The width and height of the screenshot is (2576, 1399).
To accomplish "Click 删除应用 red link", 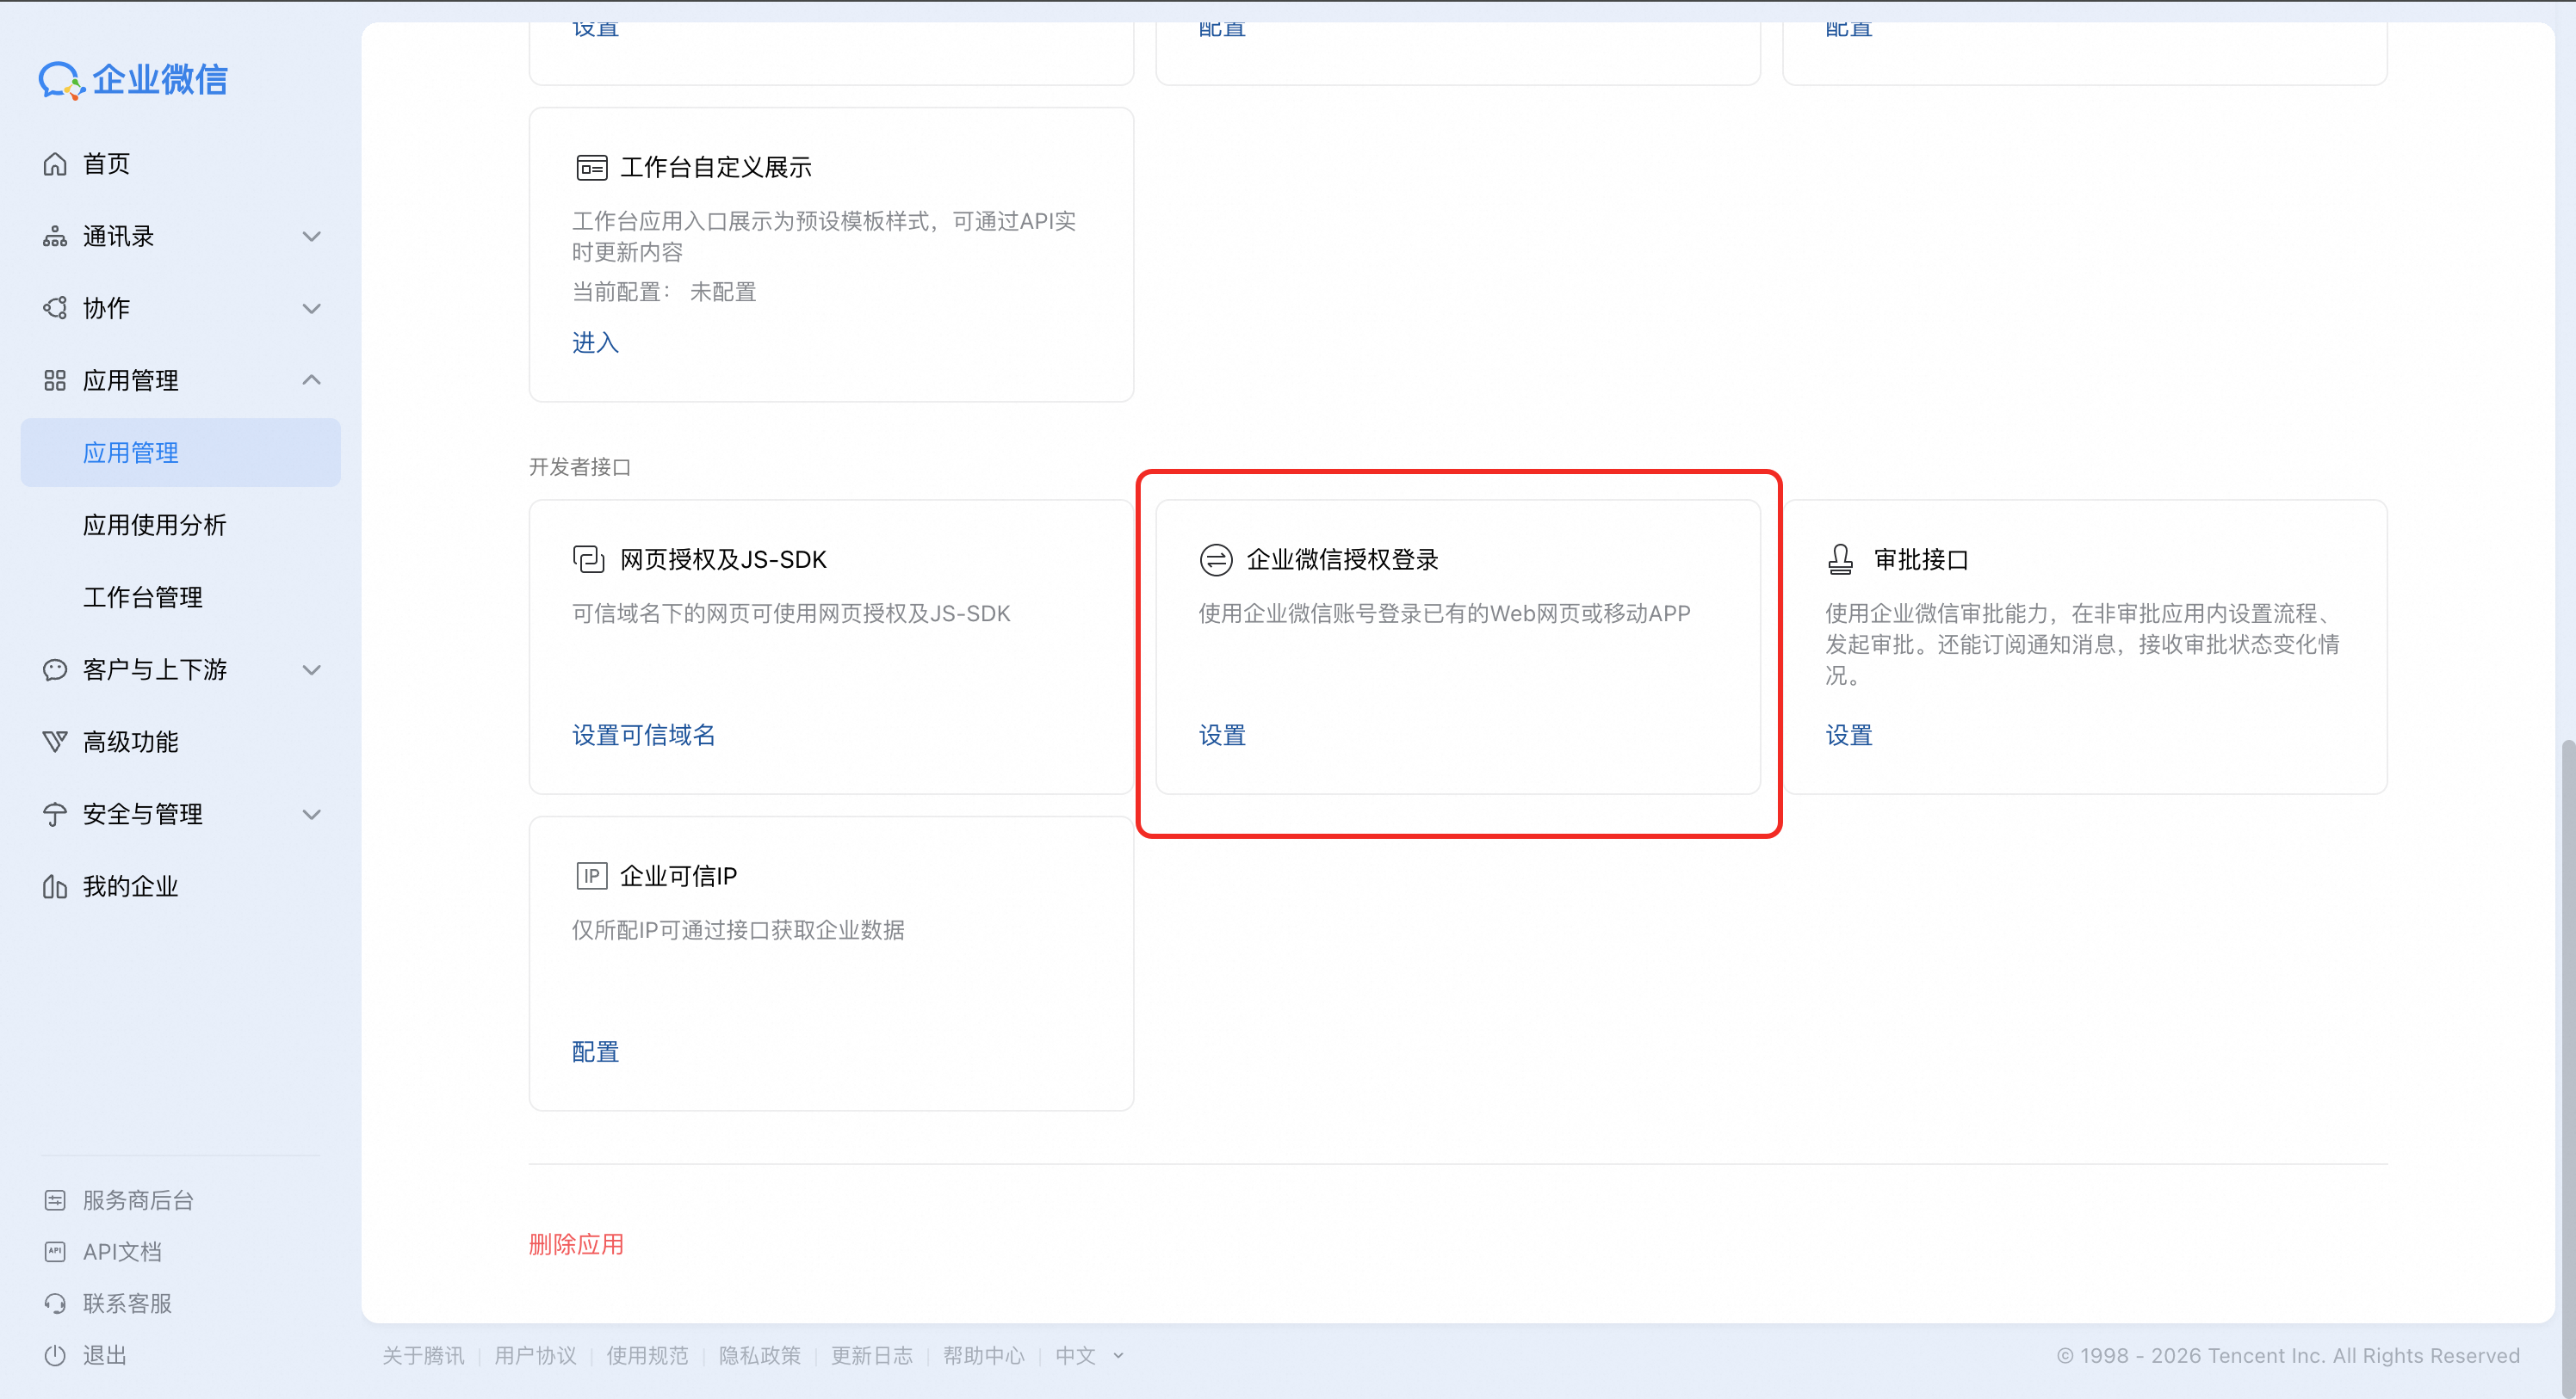I will [x=576, y=1244].
